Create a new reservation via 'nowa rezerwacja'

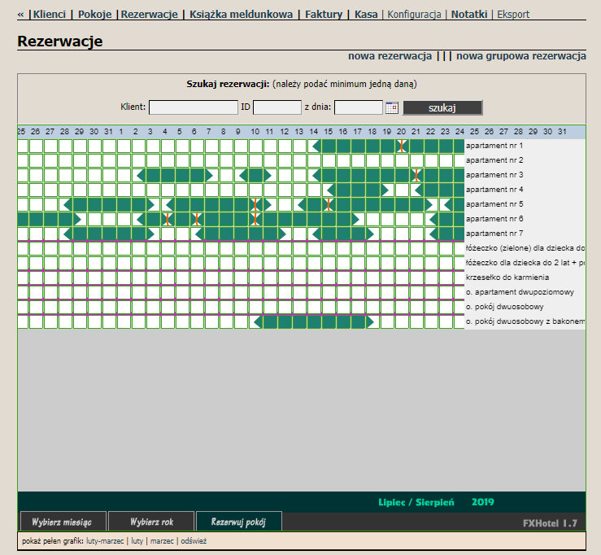[x=390, y=56]
